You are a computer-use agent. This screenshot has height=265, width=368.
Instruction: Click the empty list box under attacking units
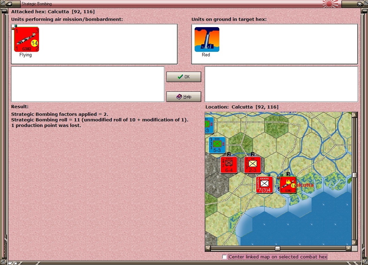click(88, 84)
